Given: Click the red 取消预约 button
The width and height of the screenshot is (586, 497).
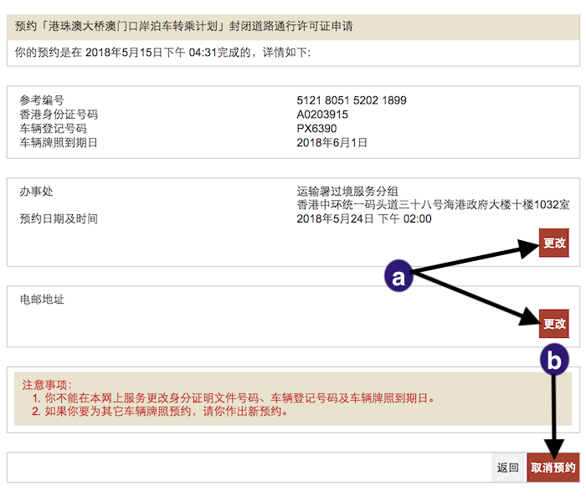Looking at the screenshot, I should tap(553, 468).
